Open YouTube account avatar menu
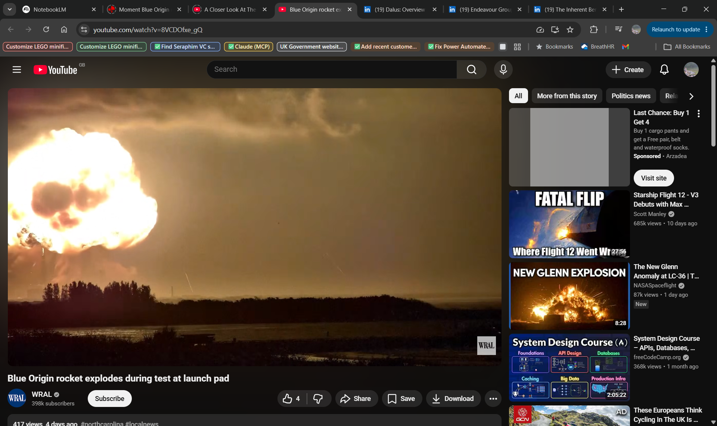Viewport: 717px width, 426px height. point(691,70)
